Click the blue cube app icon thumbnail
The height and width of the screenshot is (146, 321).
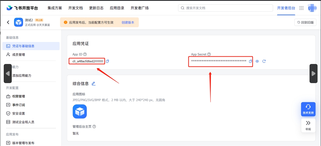coord(80,111)
